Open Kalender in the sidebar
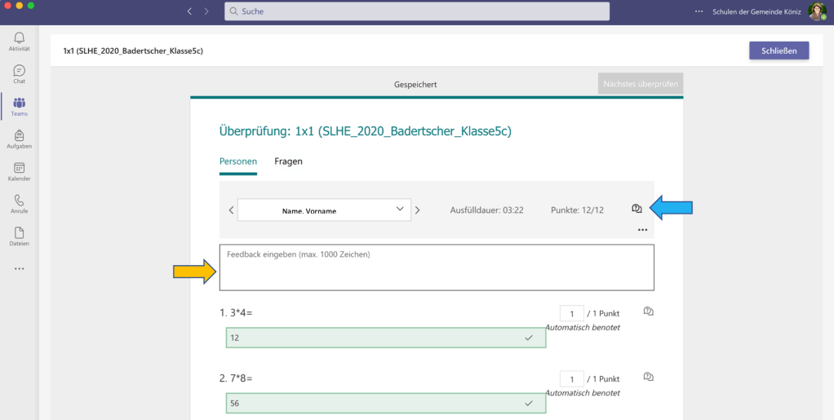The image size is (834, 420). tap(19, 171)
